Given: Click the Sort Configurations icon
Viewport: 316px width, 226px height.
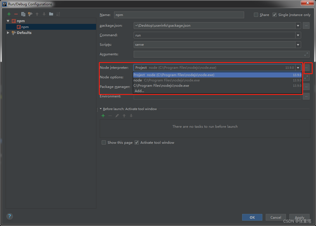Looking at the screenshot, I should 58,14.
